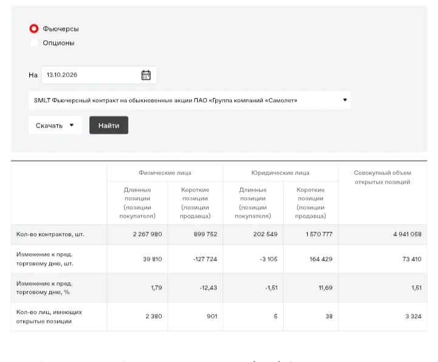Click the Кол-во контрактов, шт. row label

click(x=50, y=234)
